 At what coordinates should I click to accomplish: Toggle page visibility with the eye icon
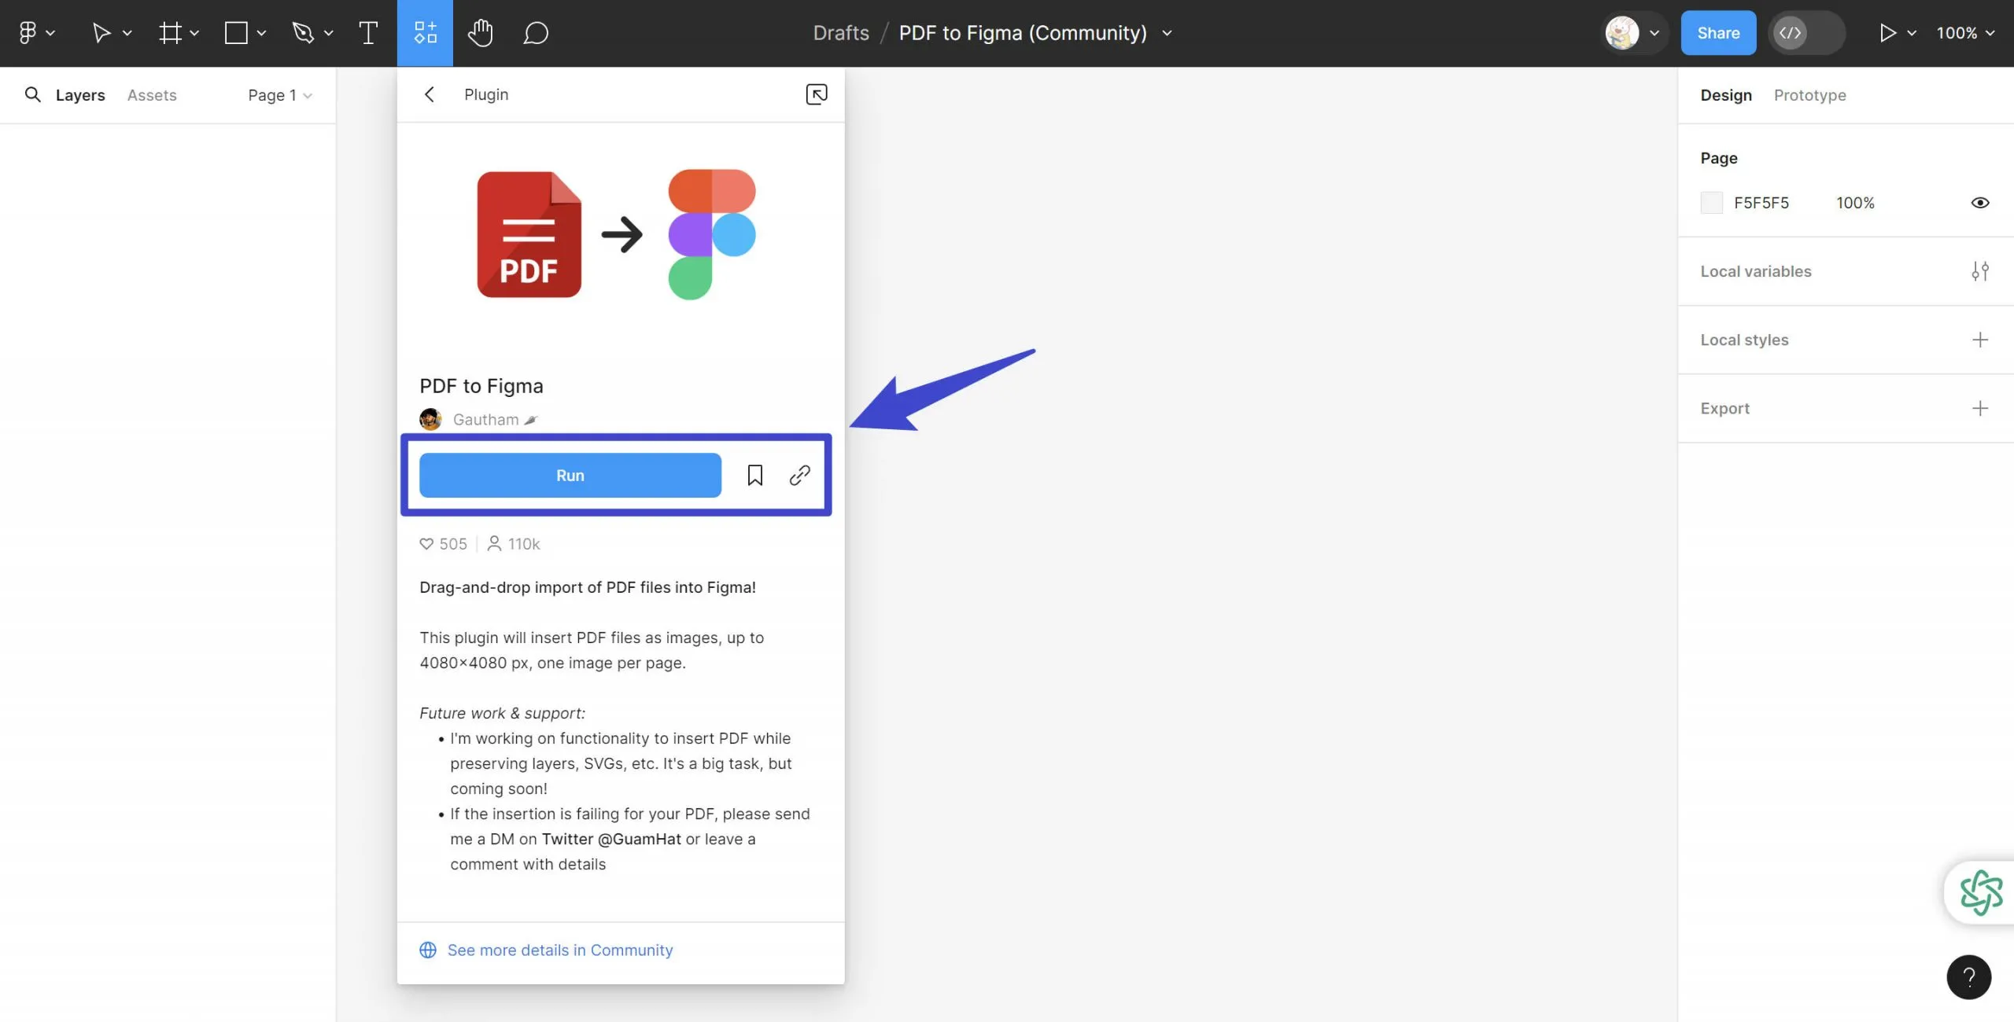(x=1980, y=202)
